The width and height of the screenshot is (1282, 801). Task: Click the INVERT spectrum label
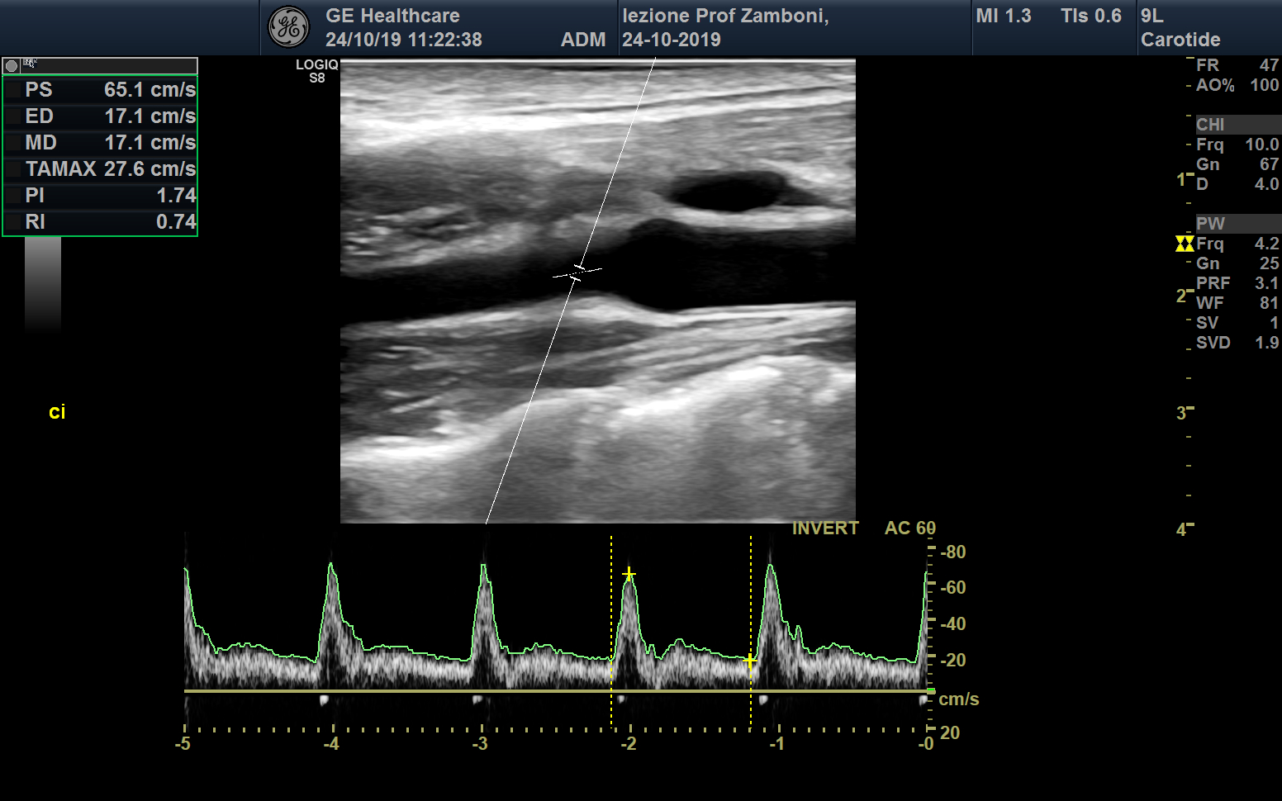point(825,528)
